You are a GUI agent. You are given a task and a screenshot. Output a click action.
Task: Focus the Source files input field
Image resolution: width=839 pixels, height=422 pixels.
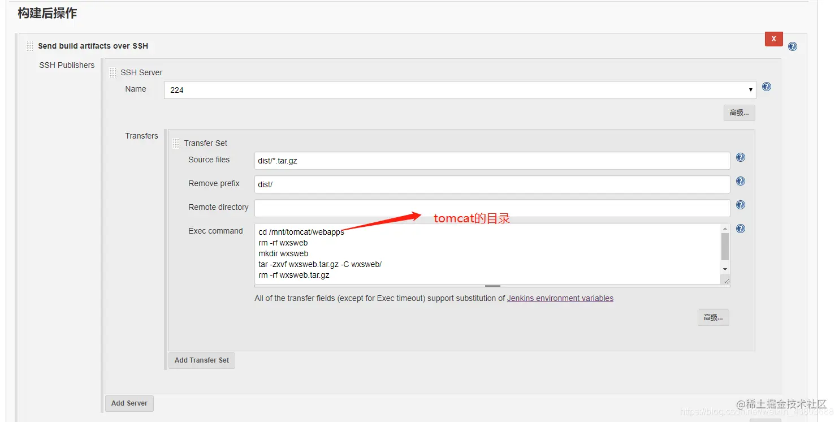(492, 160)
